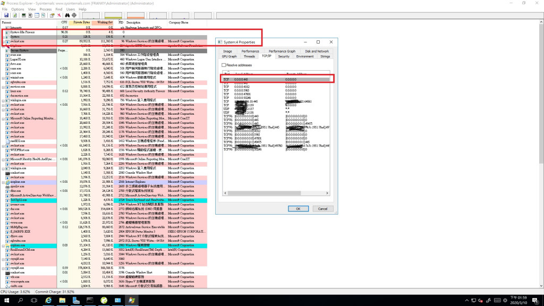Screen dimensions: 544x306
Task: Enable the Resolve addresses checkbox
Action: pos(224,65)
